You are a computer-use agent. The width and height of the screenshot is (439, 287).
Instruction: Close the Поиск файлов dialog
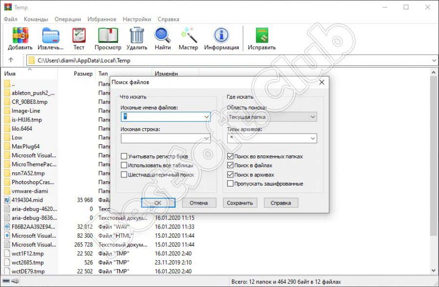(x=322, y=82)
